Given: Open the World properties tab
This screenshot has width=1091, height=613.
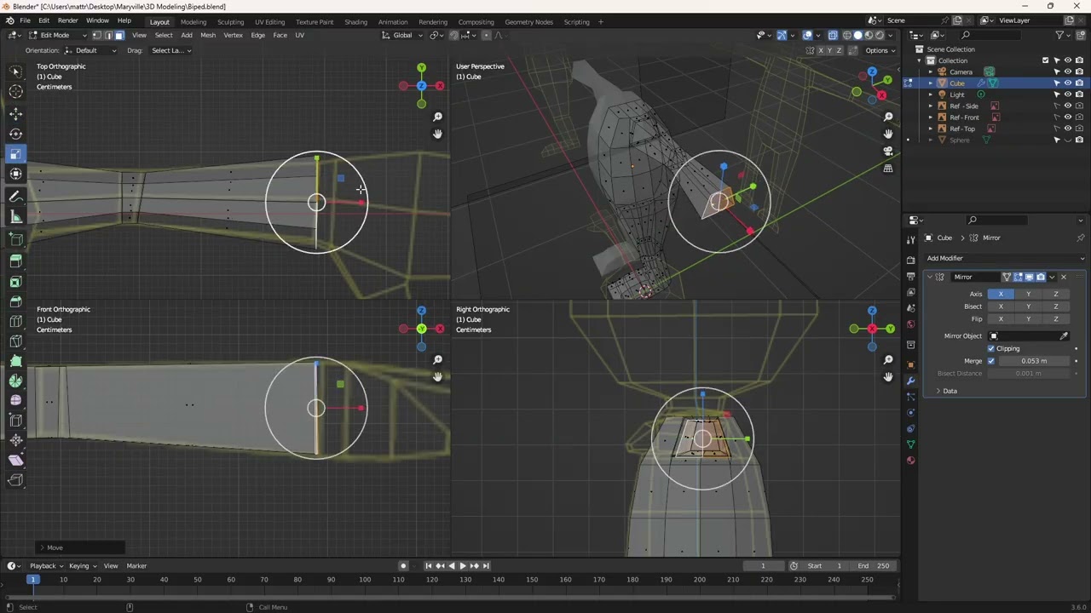Looking at the screenshot, I should tap(910, 324).
